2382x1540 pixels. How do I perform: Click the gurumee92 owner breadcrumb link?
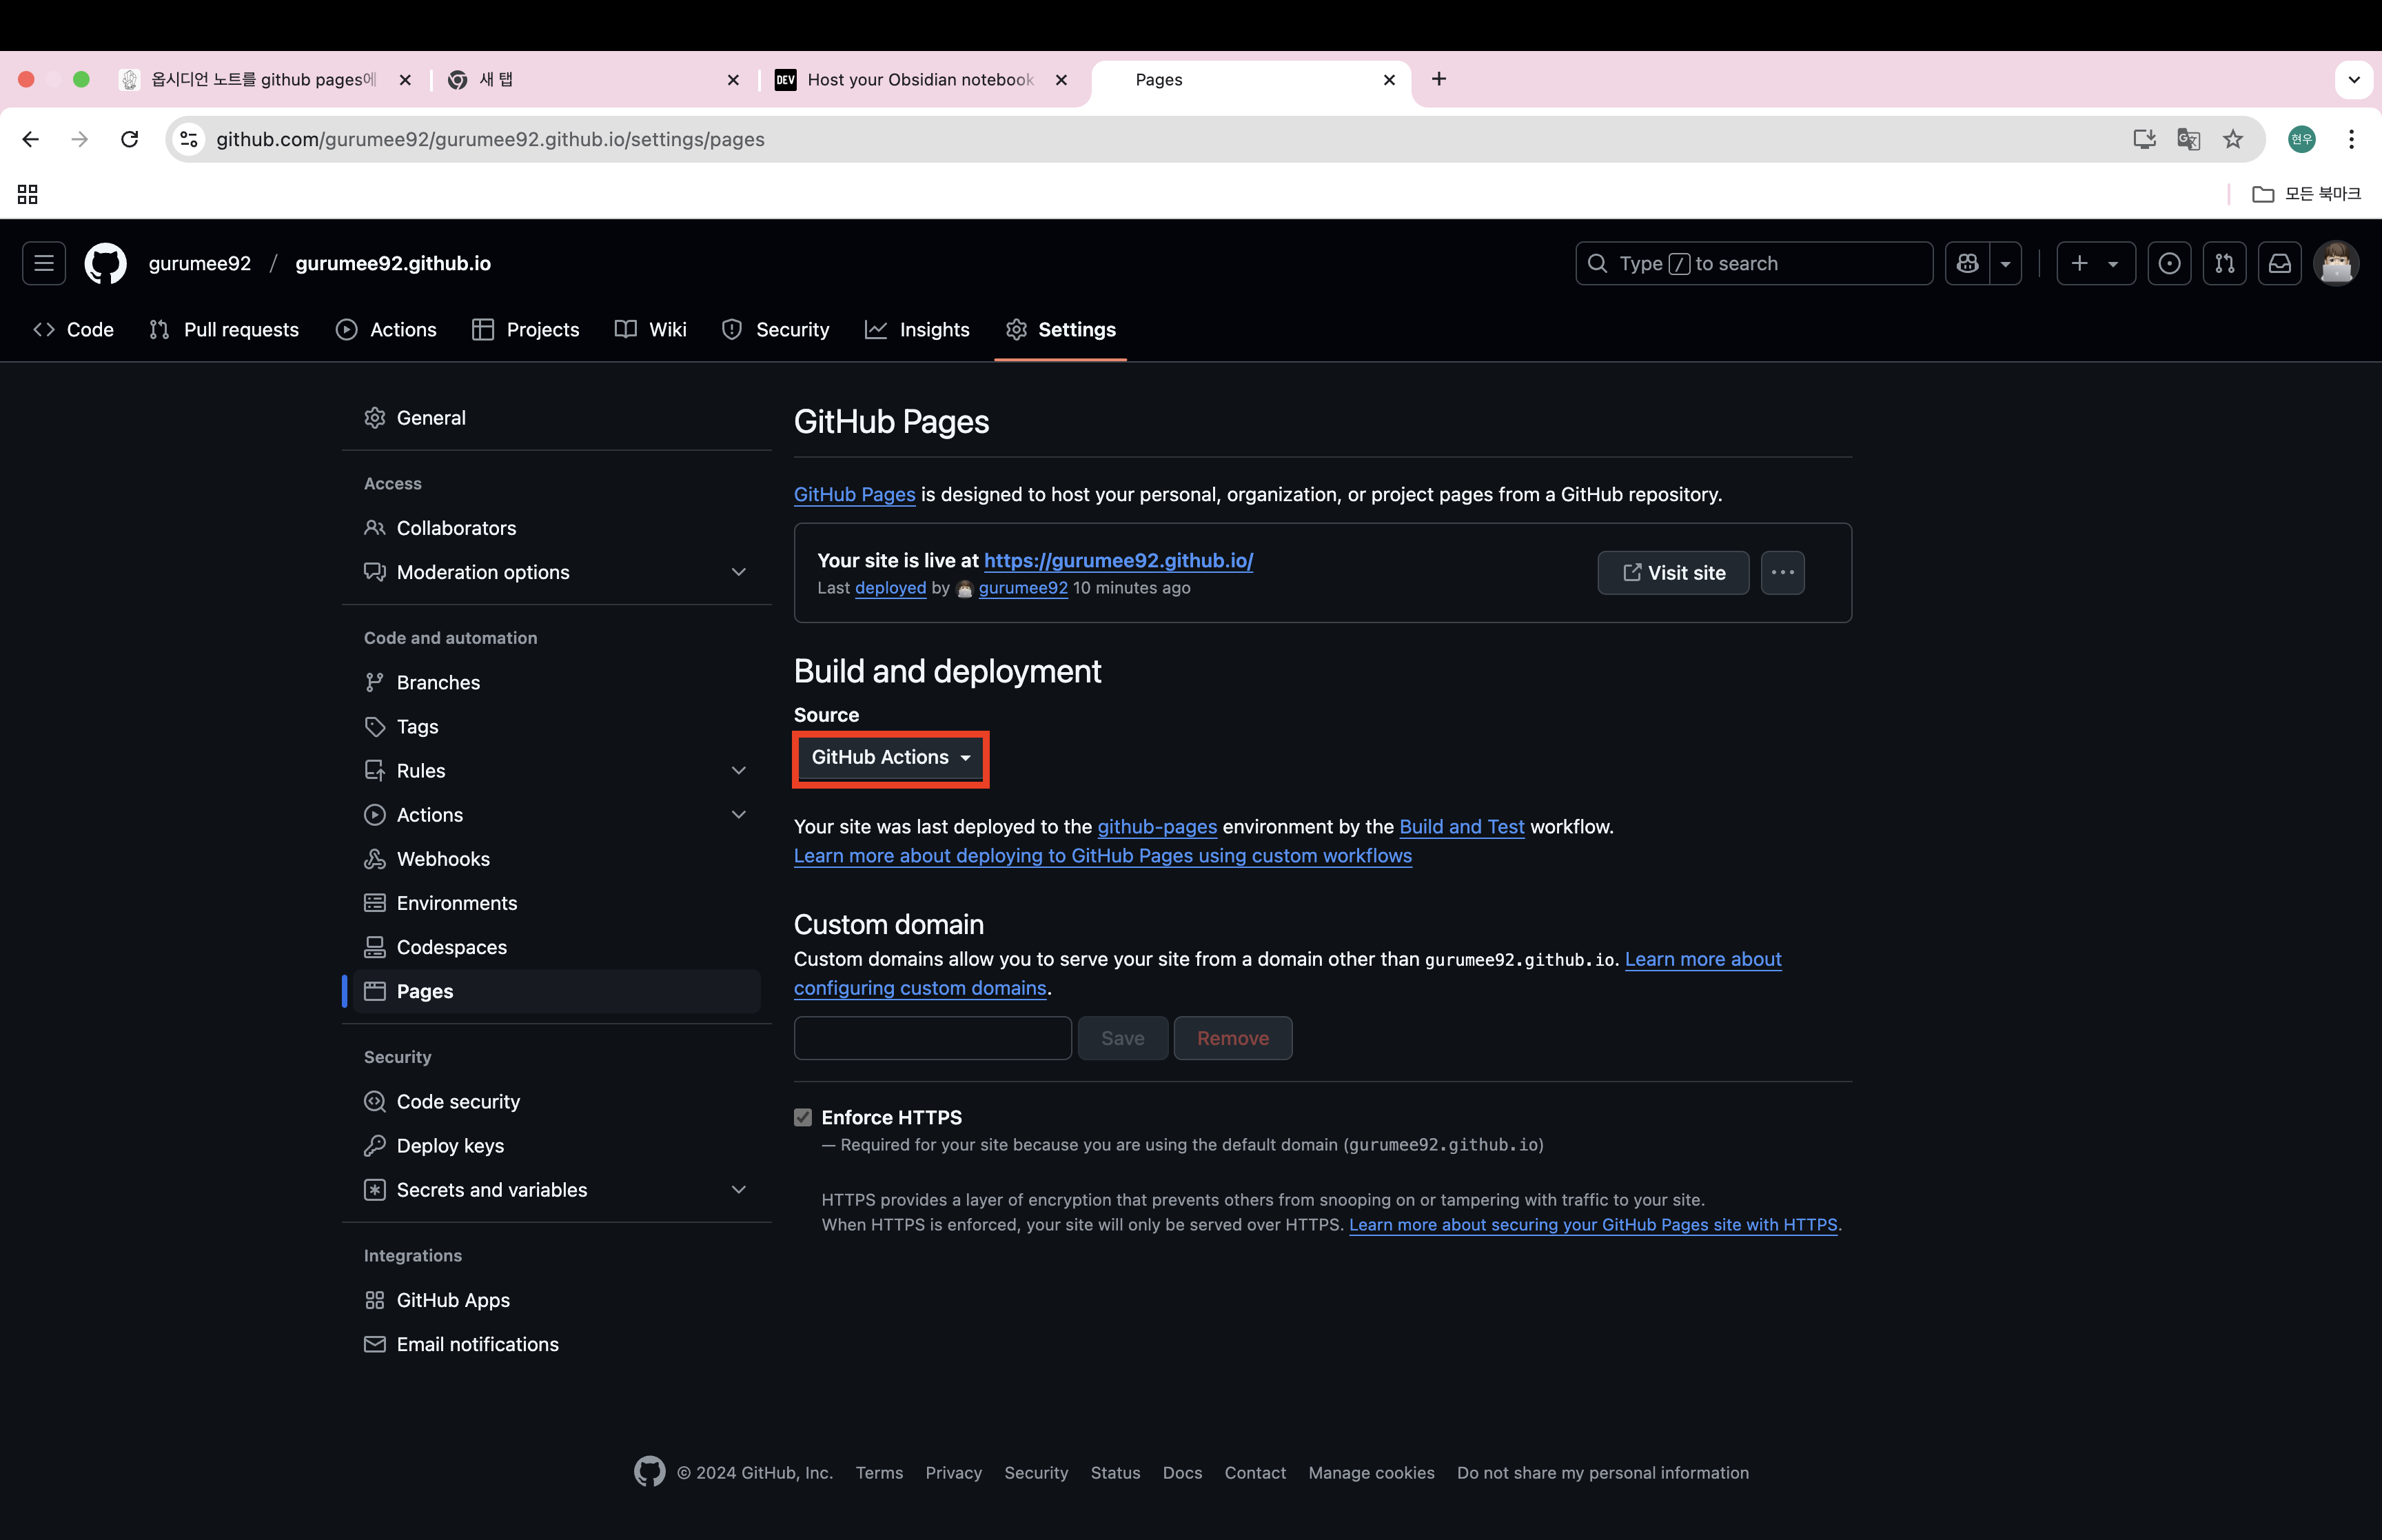click(200, 263)
